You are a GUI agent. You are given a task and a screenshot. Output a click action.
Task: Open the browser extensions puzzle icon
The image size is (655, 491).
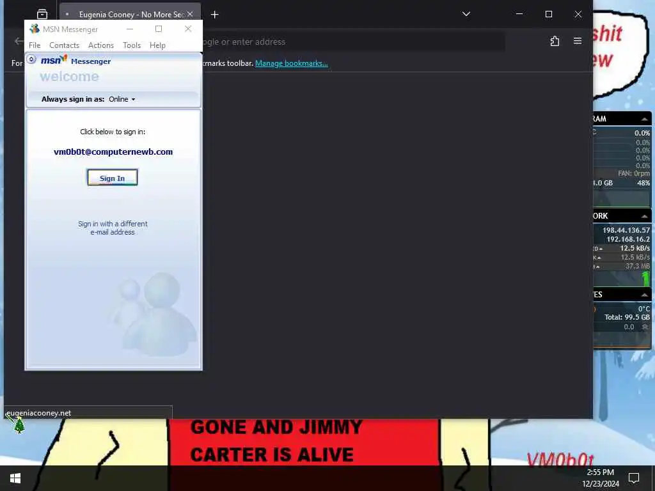point(555,41)
